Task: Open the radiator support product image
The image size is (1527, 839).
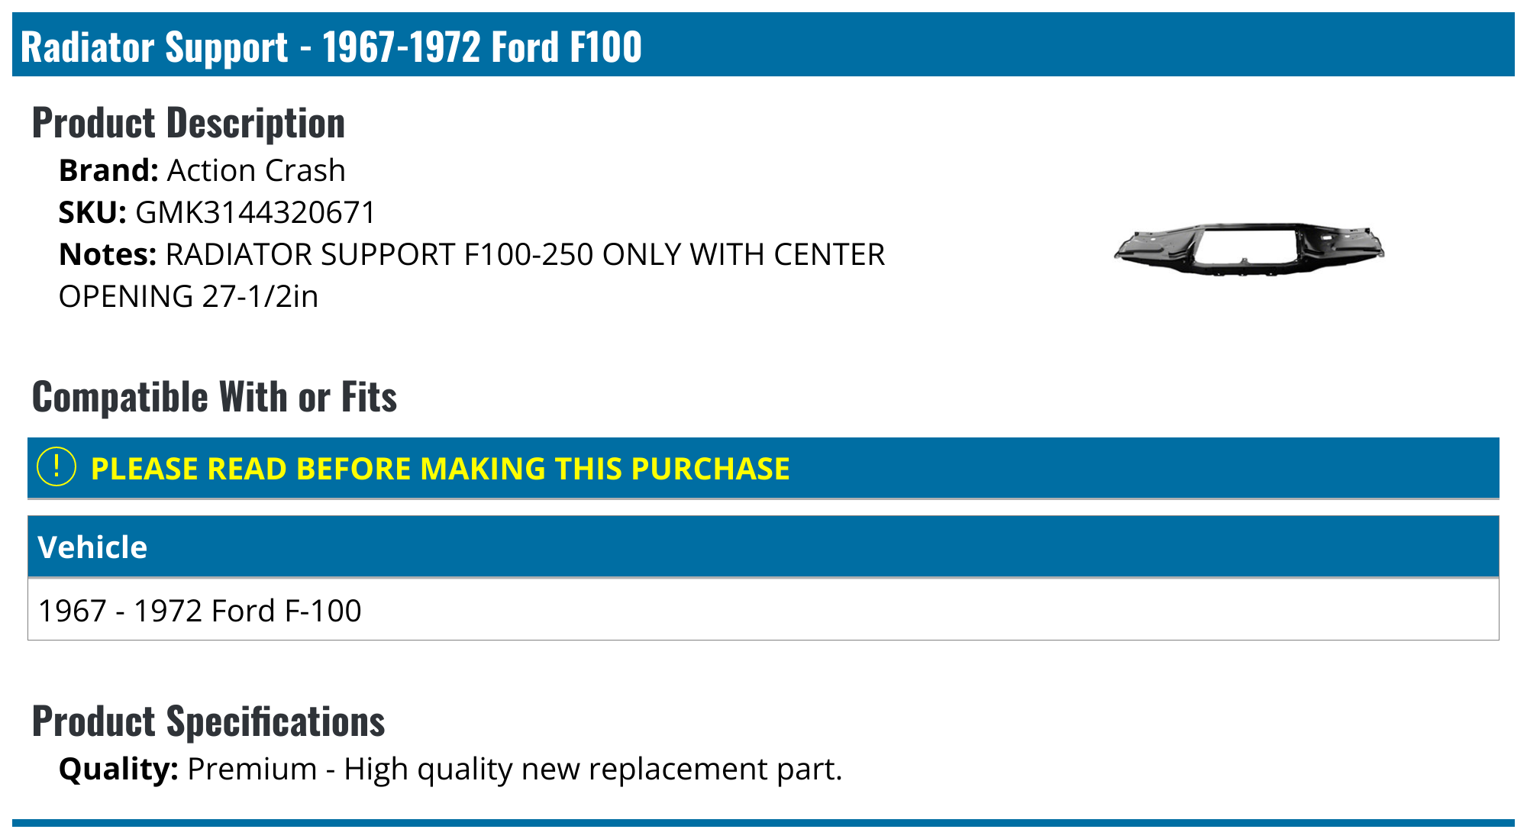Action: (x=1249, y=249)
